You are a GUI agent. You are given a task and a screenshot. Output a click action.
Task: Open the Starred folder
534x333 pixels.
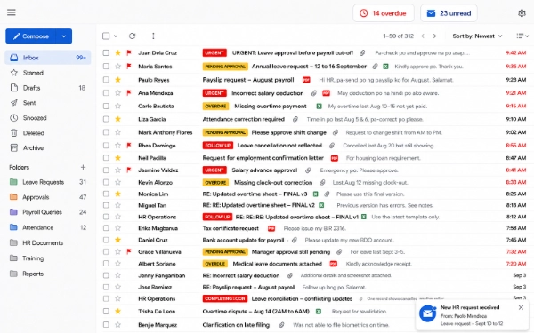click(48, 73)
